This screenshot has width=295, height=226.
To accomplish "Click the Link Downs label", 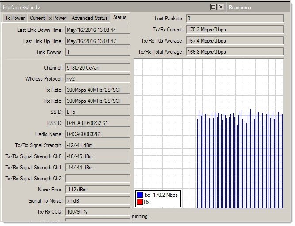I will pos(50,52).
